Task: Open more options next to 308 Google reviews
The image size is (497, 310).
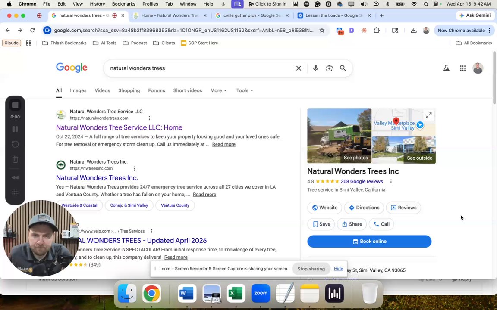Action: [x=391, y=181]
